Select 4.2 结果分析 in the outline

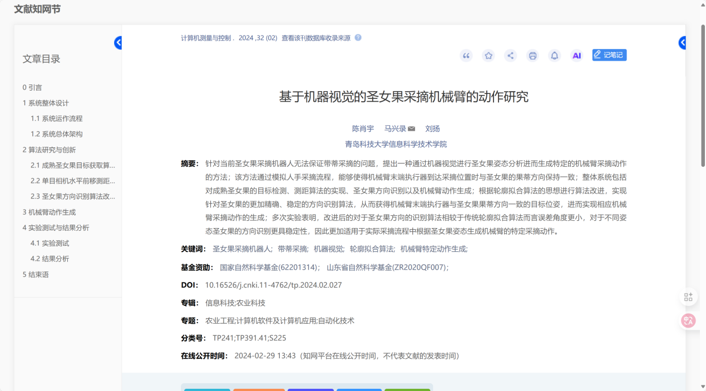50,259
